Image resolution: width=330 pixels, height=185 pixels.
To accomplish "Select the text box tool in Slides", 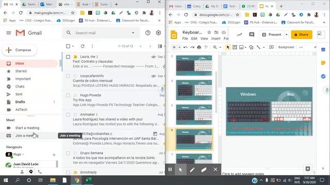I will (235, 47).
